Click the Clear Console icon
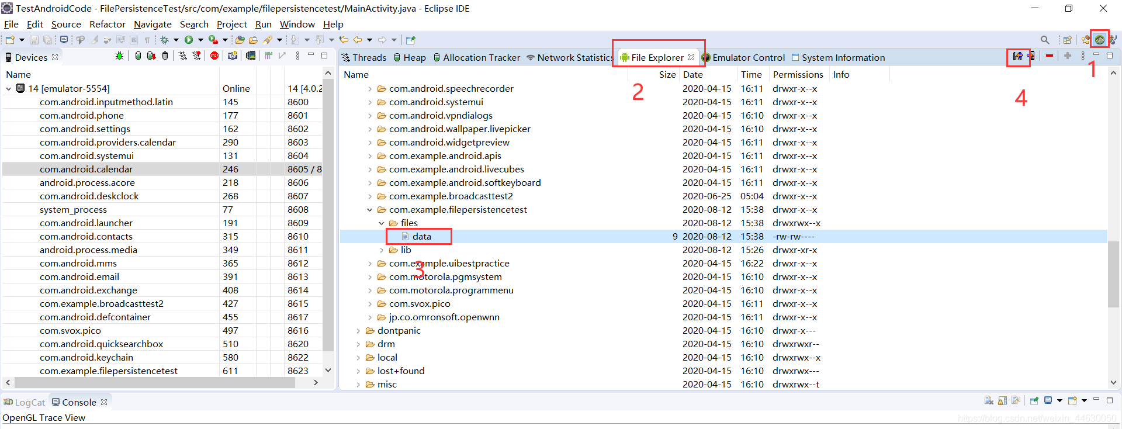This screenshot has height=429, width=1122. [989, 400]
